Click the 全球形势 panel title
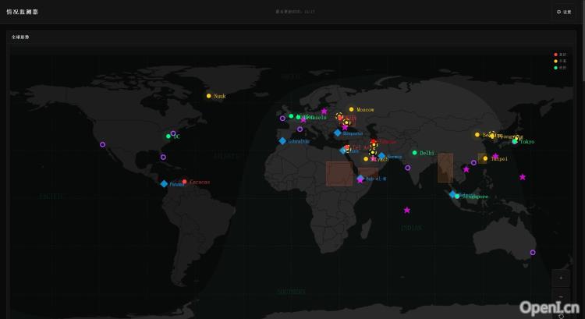The width and height of the screenshot is (585, 319). (20, 37)
